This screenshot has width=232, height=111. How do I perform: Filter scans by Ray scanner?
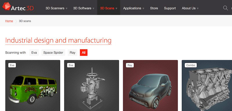[72, 52]
